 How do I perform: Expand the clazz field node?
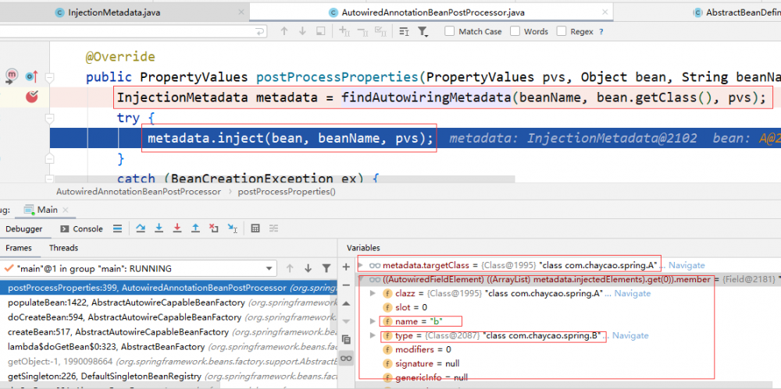(373, 293)
